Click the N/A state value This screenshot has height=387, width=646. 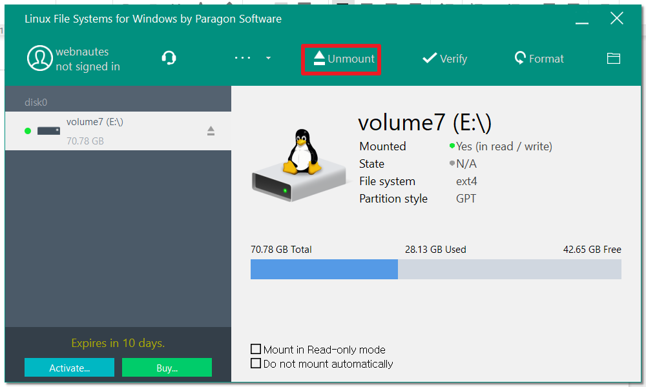point(466,164)
